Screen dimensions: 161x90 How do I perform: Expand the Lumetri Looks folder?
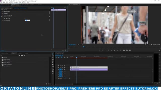(1, 66)
